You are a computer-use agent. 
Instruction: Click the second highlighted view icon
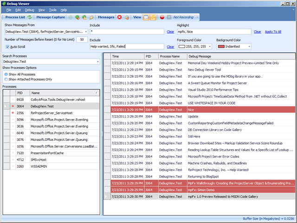[x=153, y=17]
